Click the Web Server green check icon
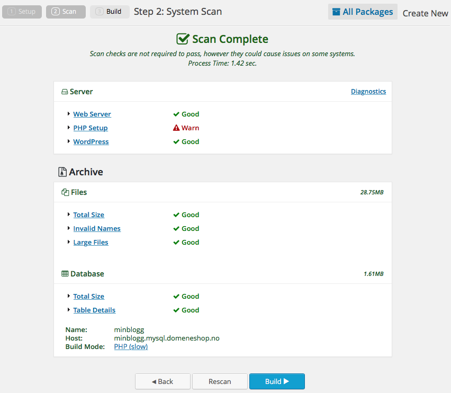451x393 pixels. tap(176, 114)
